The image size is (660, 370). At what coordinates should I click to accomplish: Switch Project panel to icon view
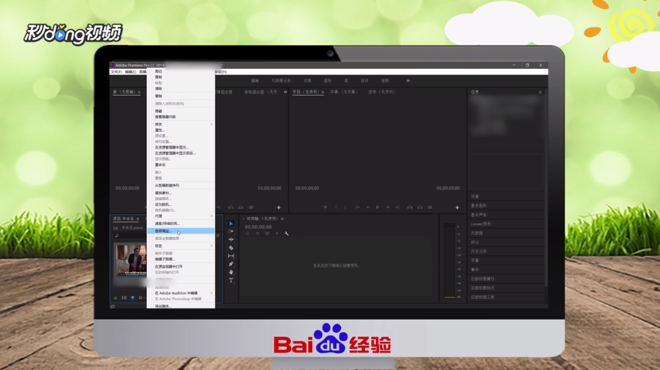[132, 298]
